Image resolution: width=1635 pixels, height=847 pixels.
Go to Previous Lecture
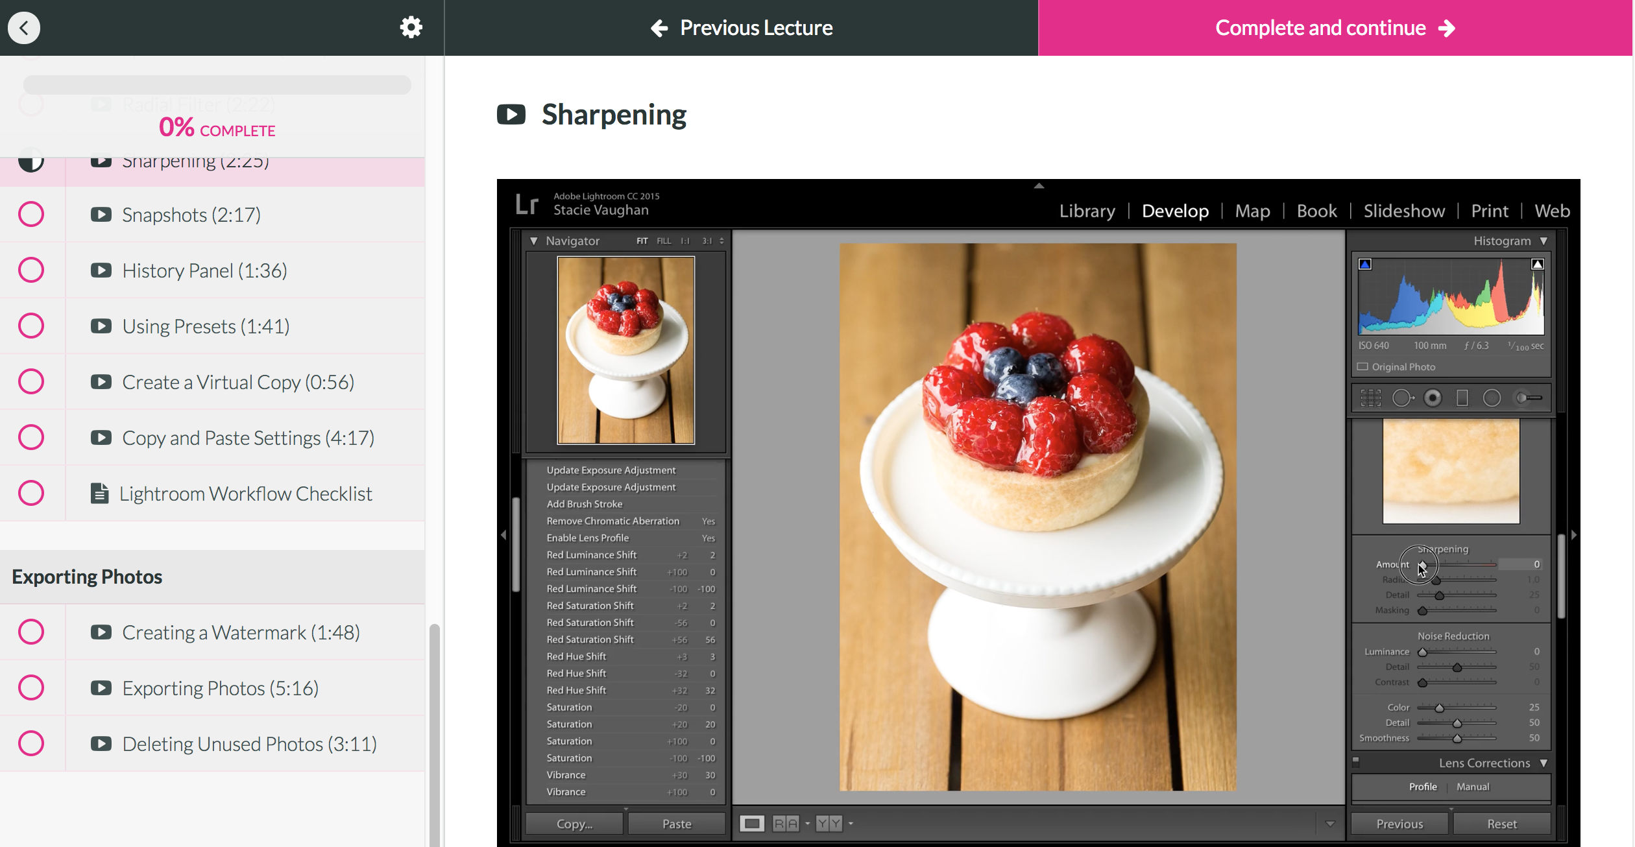point(742,28)
